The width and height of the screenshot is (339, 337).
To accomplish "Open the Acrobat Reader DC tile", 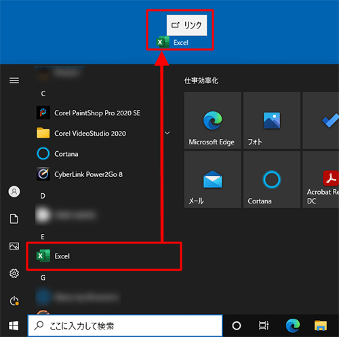I will [321, 180].
